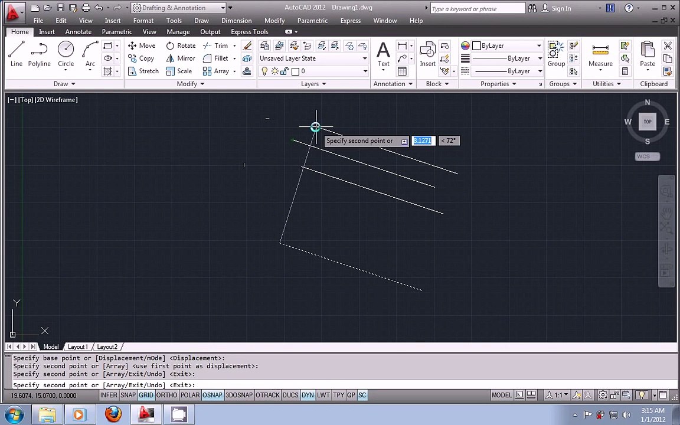Screen dimensions: 680x425
Task: Activate the Scale command
Action: point(179,71)
